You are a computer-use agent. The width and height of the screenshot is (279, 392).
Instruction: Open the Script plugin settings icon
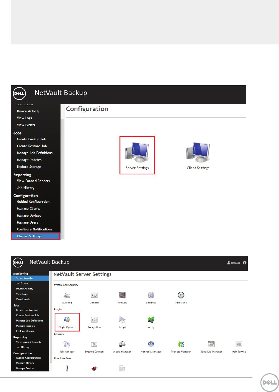point(122,322)
